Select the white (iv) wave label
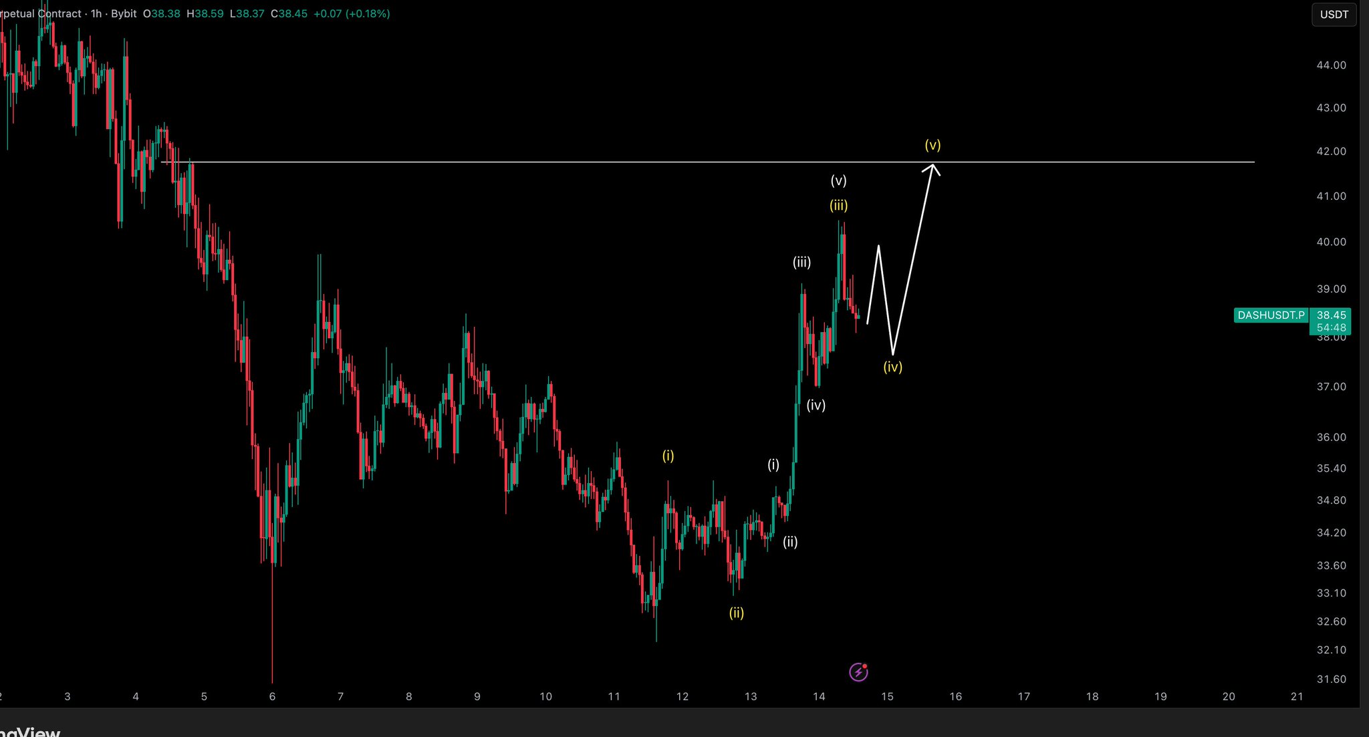This screenshot has height=737, width=1369. coord(816,405)
